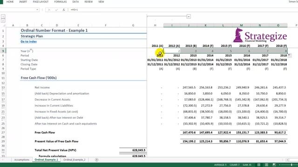Select 'Ordinal Number Format - Example 1' title
Image resolution: width=298 pixels, height=167 pixels.
54,31
